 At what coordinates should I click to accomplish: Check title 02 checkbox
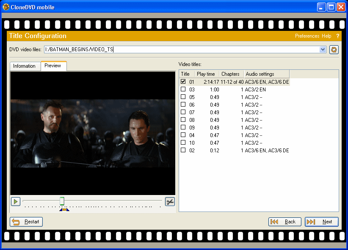point(183,150)
